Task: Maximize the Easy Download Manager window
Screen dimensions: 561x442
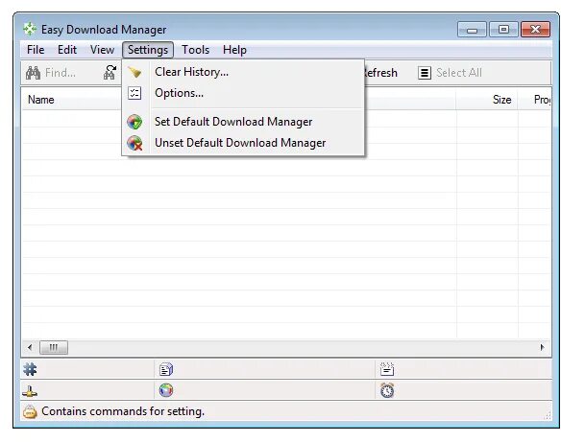Action: (503, 30)
